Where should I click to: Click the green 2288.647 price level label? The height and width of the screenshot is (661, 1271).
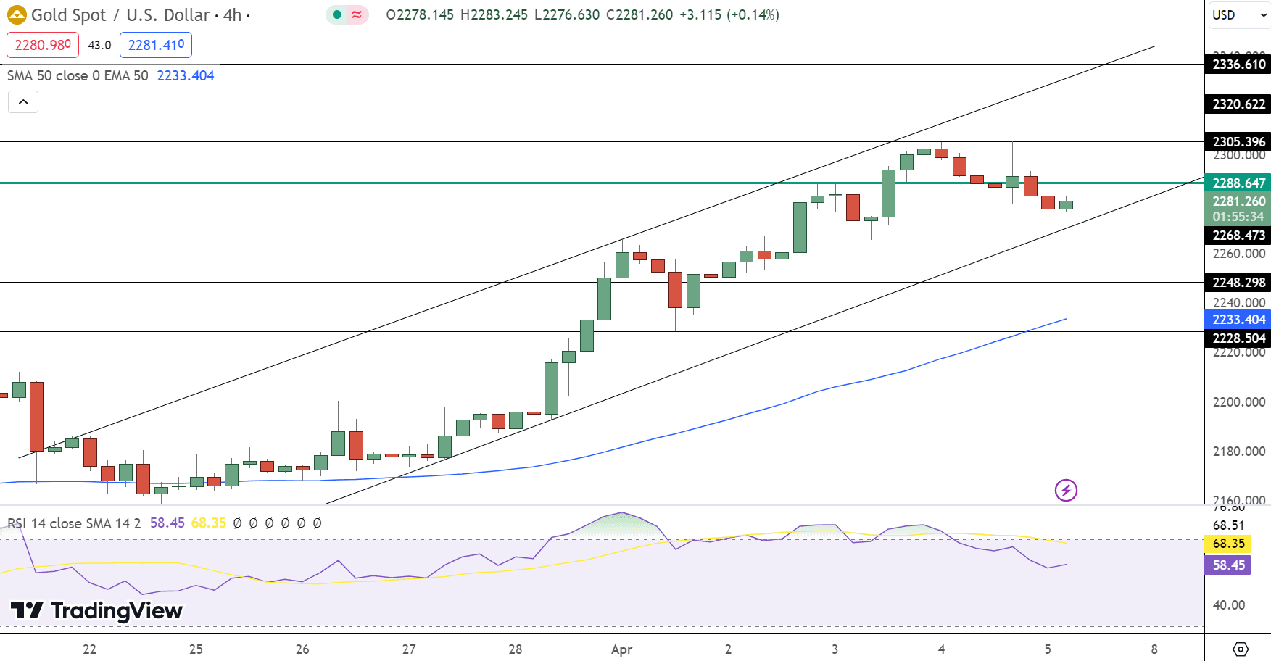(1238, 183)
